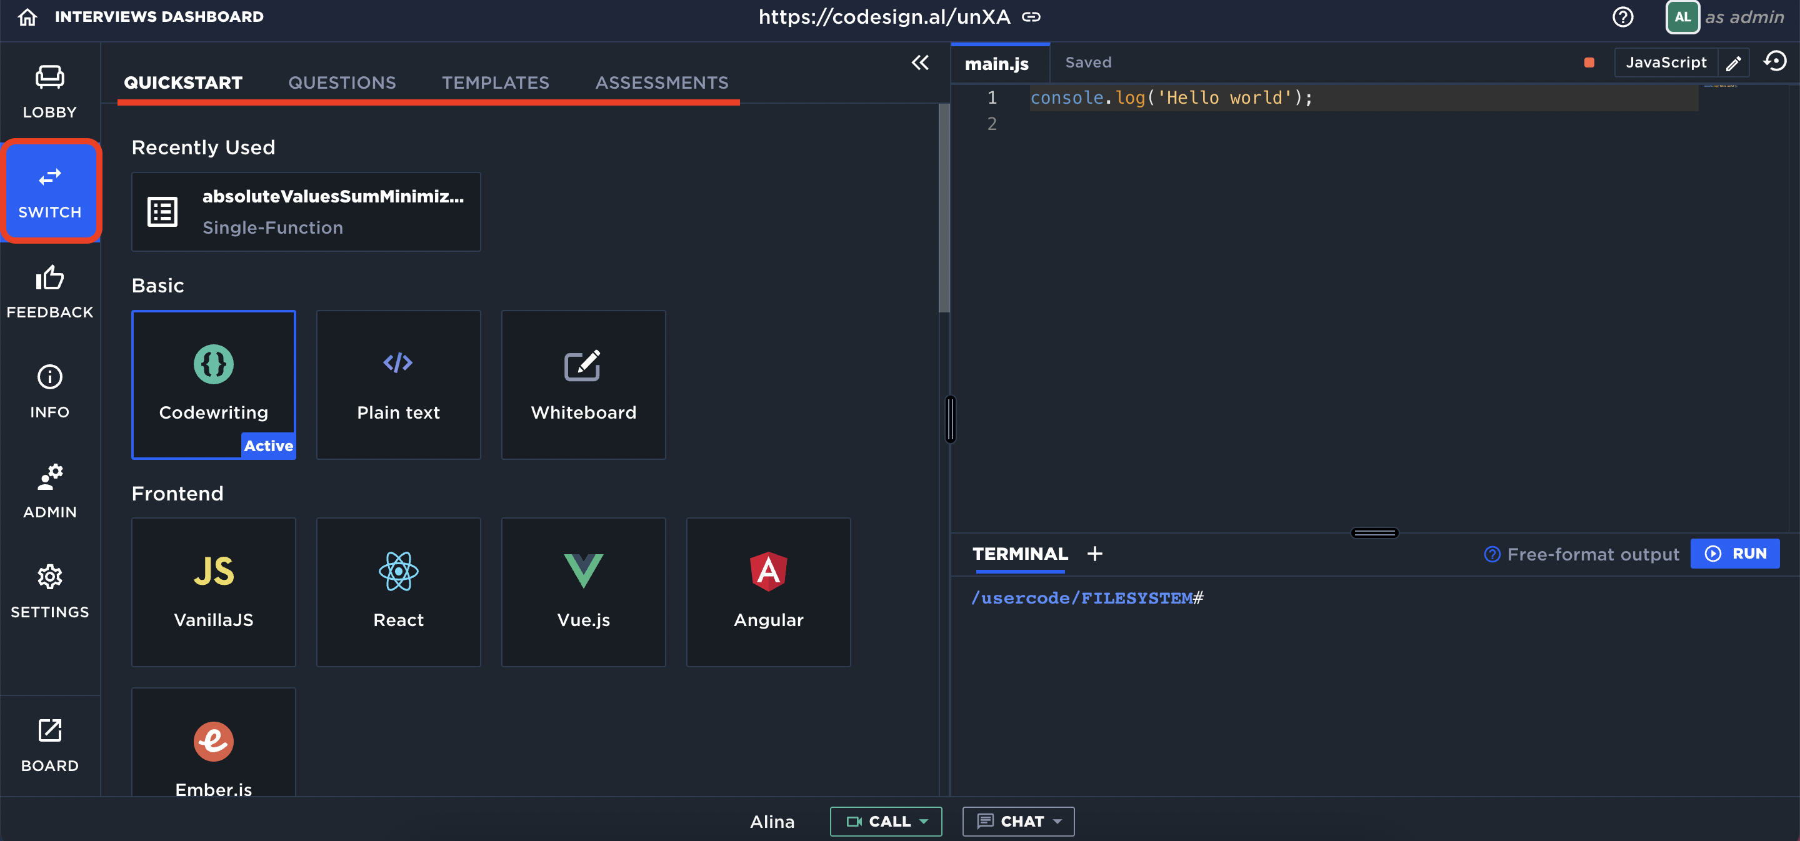Click the Recently Used heading

point(203,147)
